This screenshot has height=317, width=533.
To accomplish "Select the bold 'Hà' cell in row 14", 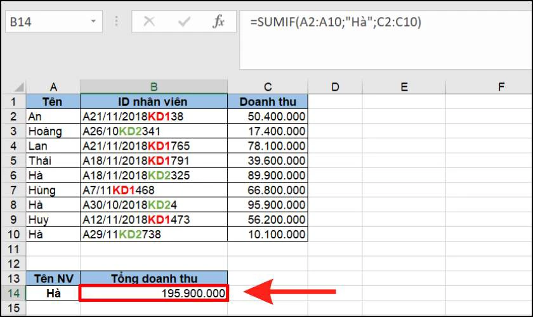I will [53, 293].
